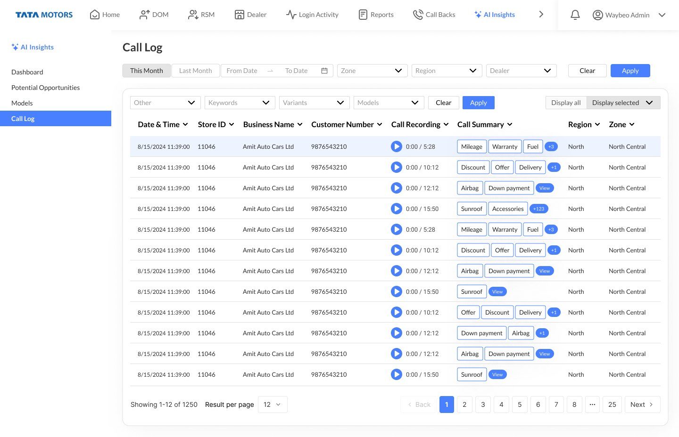679x437 pixels.
Task: Open the date picker calendar icon
Action: [x=324, y=70]
